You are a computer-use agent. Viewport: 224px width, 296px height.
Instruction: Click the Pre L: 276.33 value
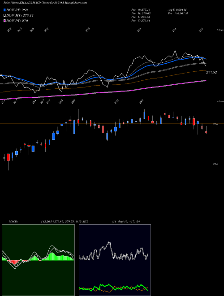coord(141,17)
